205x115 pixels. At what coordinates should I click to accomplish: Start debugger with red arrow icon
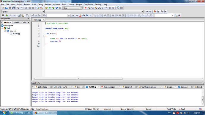click(86, 8)
